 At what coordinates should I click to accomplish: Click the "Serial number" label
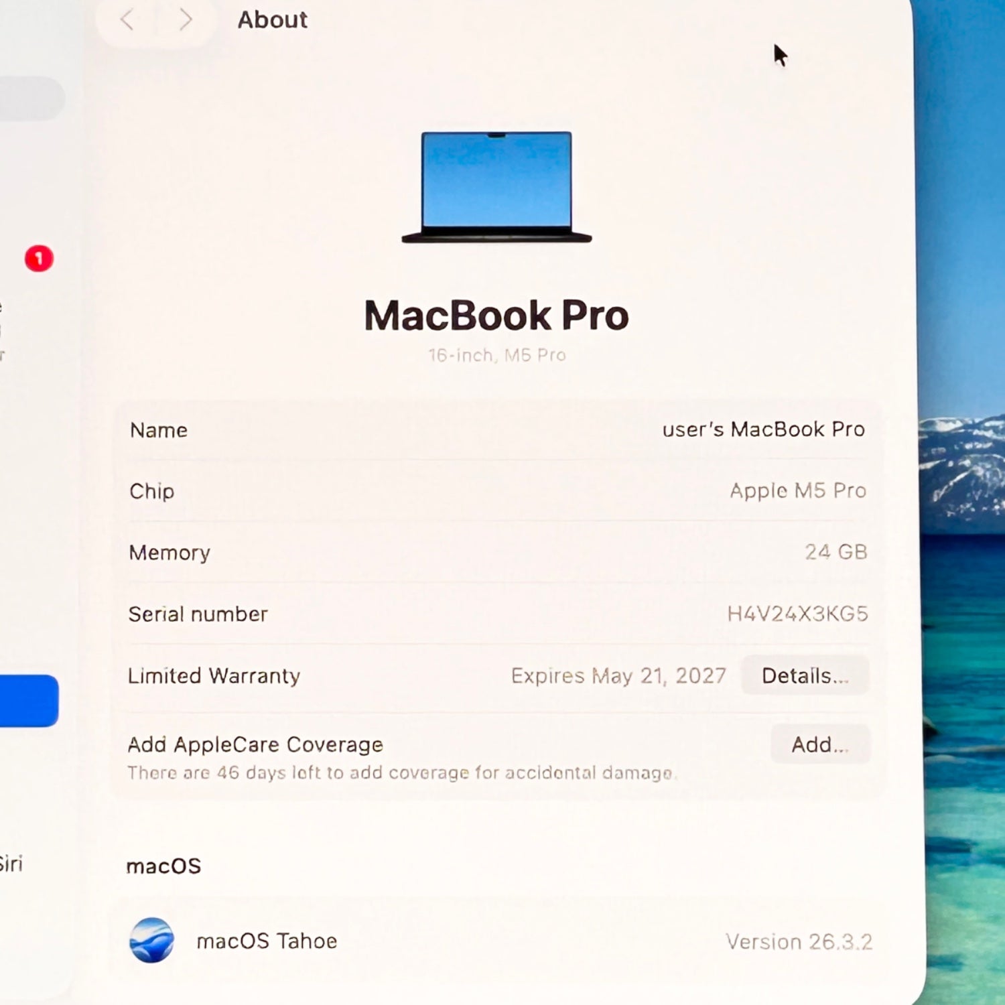[x=198, y=614]
